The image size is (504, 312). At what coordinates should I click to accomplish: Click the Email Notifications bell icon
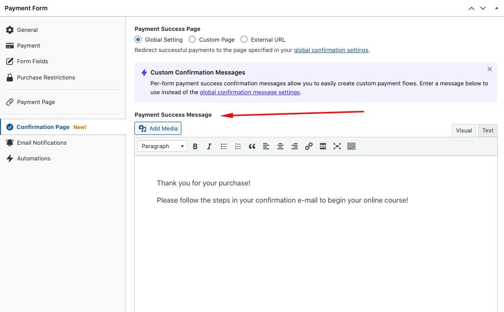10,143
